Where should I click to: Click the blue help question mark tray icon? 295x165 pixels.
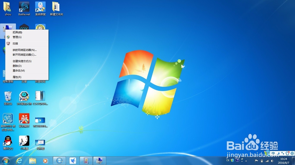click(x=237, y=160)
